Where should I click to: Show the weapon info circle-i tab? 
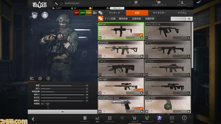[48, 79]
